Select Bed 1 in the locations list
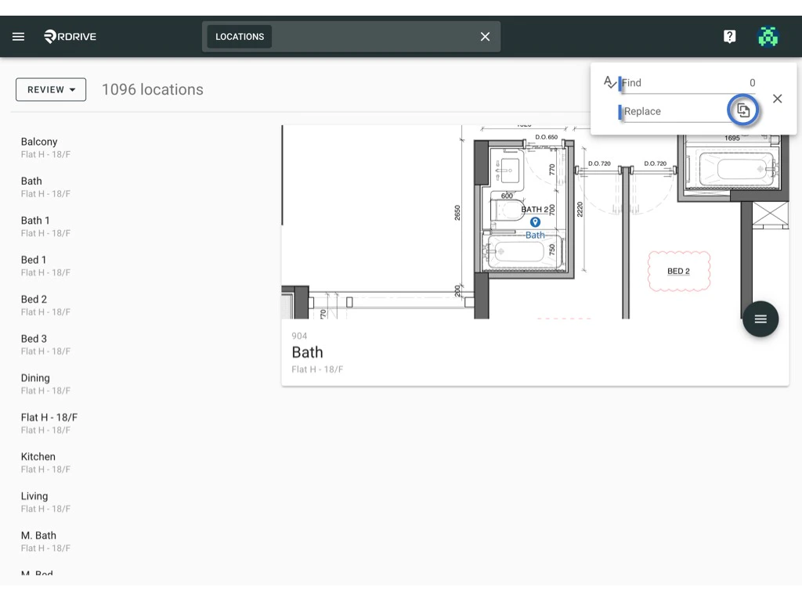 (45, 265)
